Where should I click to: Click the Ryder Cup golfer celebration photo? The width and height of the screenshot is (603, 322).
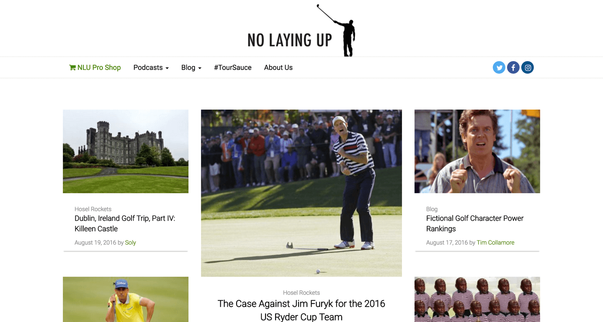coord(301,193)
